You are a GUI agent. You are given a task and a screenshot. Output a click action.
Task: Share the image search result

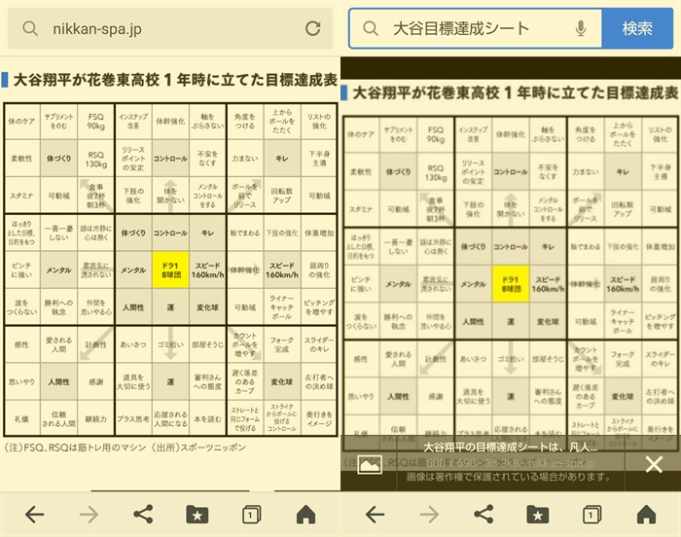[484, 513]
